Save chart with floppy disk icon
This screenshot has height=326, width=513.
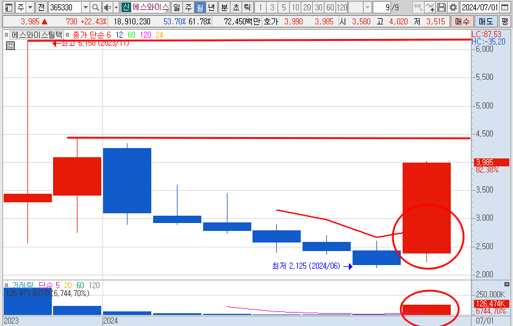click(x=442, y=7)
